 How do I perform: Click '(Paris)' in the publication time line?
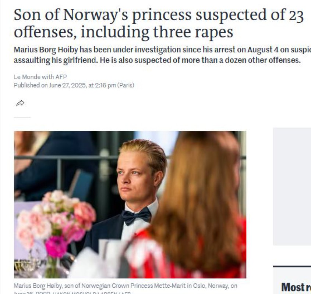pyautogui.click(x=126, y=85)
